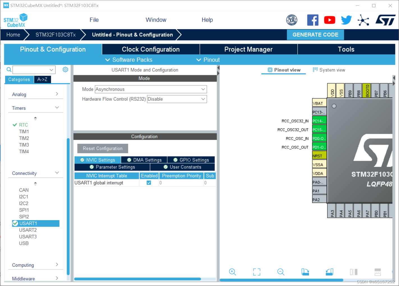Open the YouTube icon link
The width and height of the screenshot is (399, 286).
pyautogui.click(x=330, y=20)
